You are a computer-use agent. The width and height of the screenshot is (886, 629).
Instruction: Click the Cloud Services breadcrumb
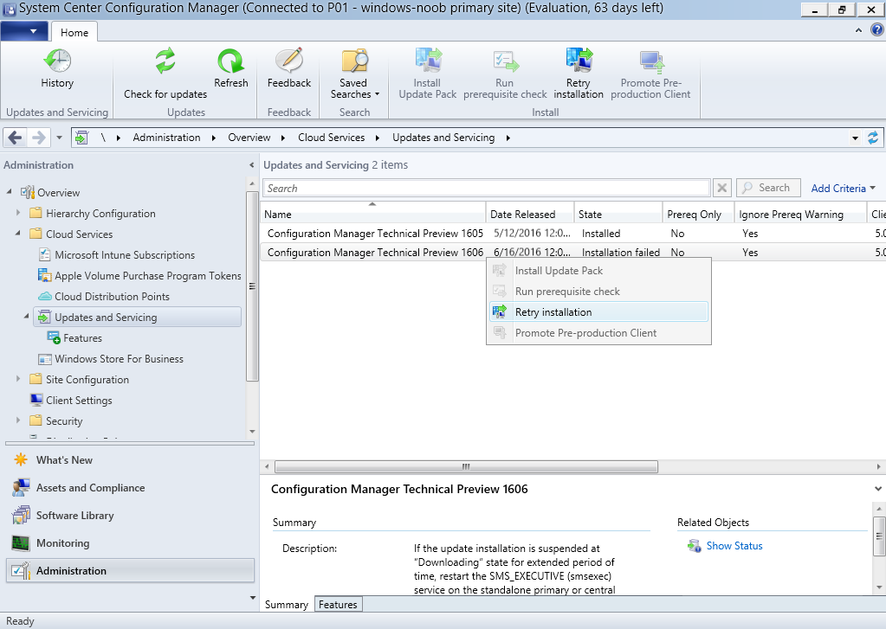[332, 138]
